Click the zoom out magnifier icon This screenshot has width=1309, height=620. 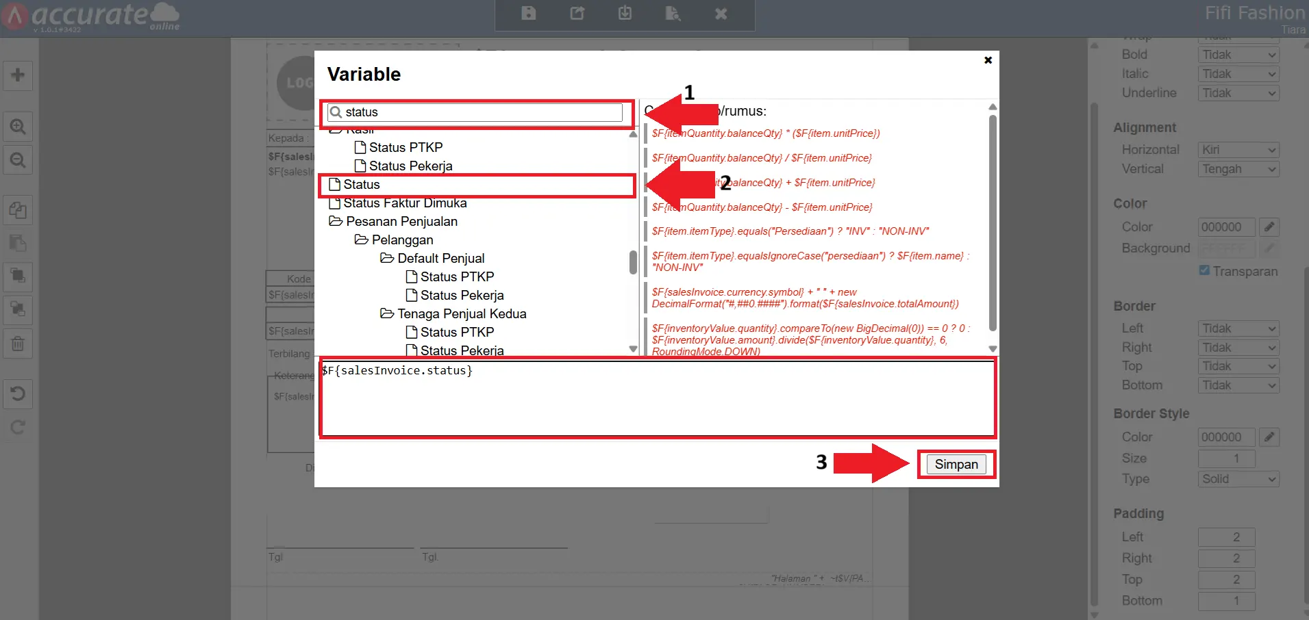pos(18,160)
